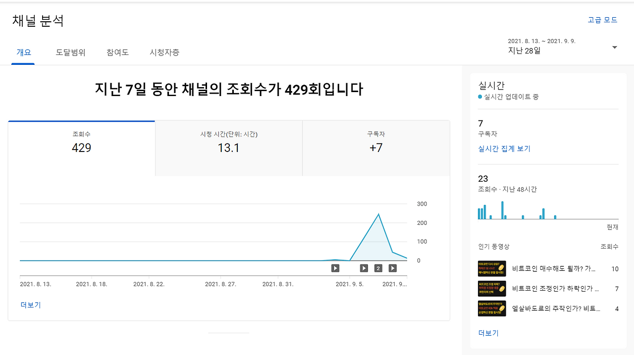The width and height of the screenshot is (634, 355).
Task: Click the view count peak on the chart
Action: (x=378, y=213)
